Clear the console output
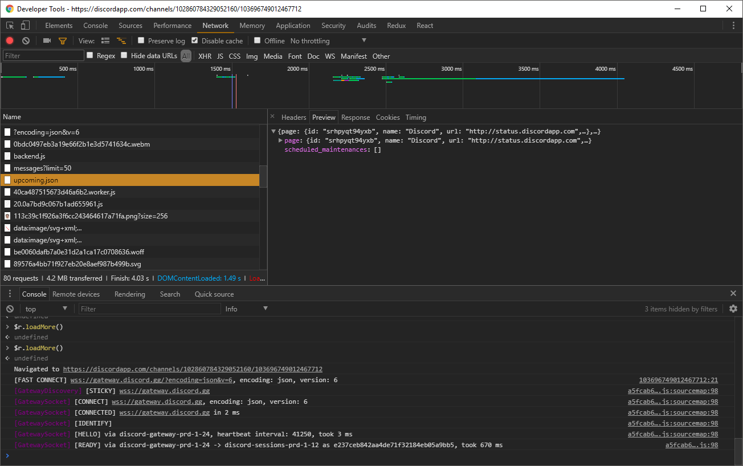The image size is (743, 466). (10, 309)
